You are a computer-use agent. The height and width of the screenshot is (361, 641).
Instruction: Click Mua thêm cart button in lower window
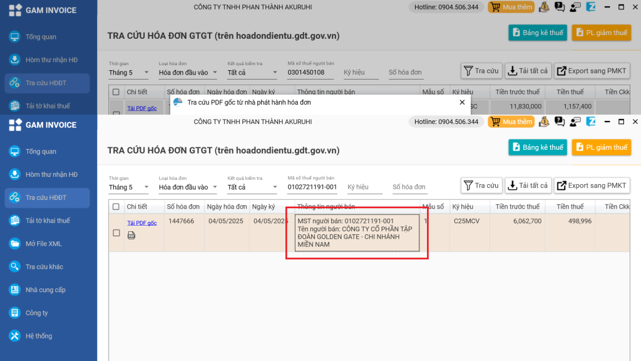click(x=511, y=122)
